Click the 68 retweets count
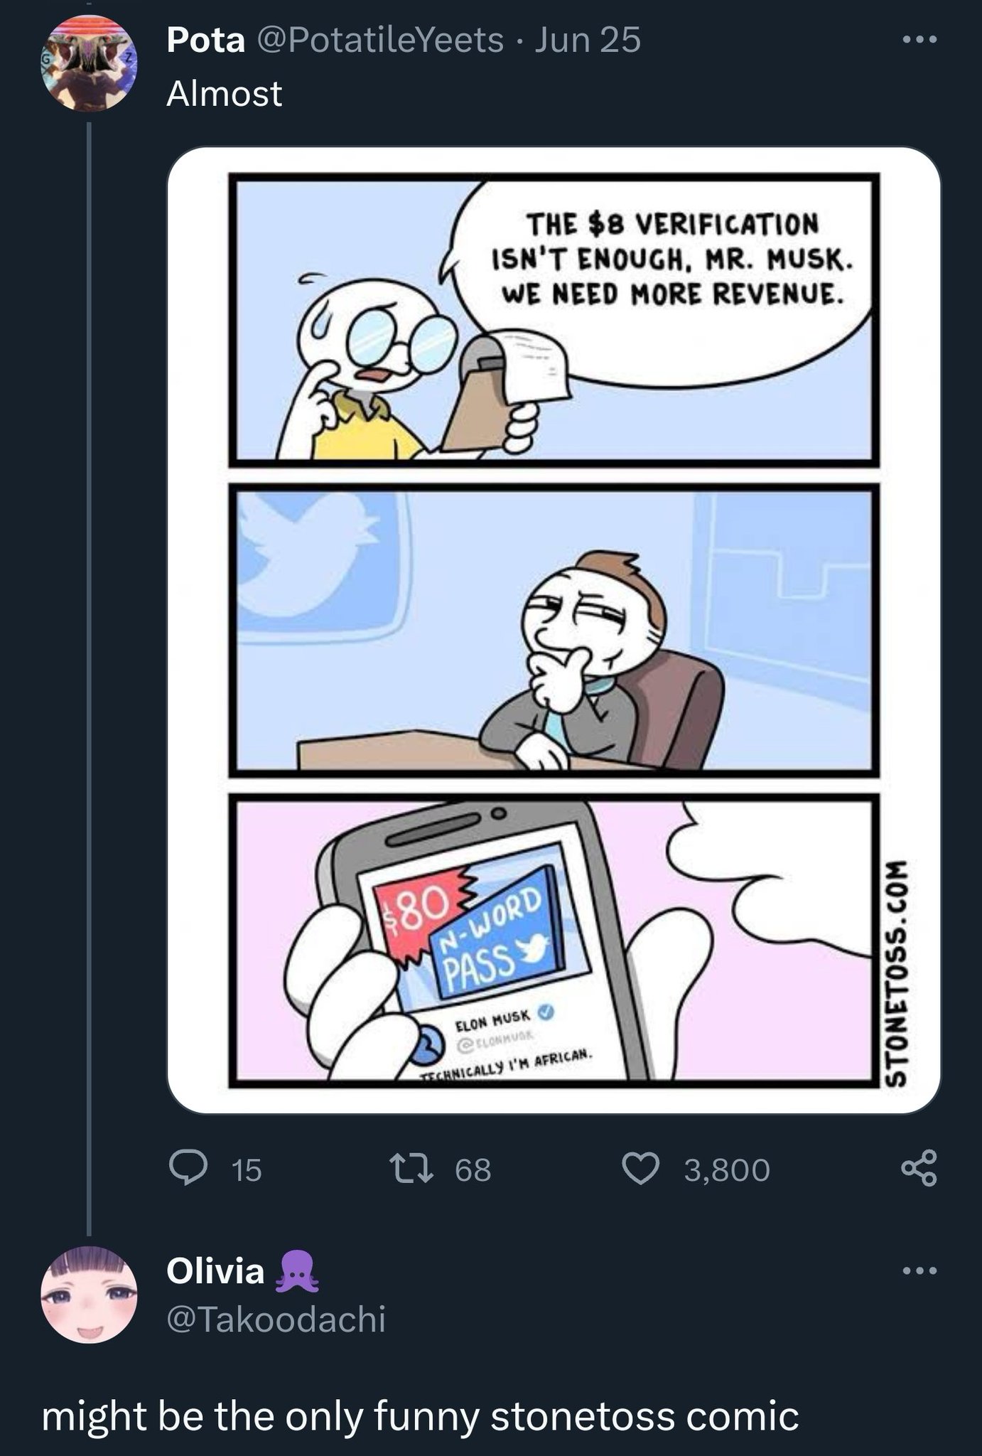982x1456 pixels. 473,1170
